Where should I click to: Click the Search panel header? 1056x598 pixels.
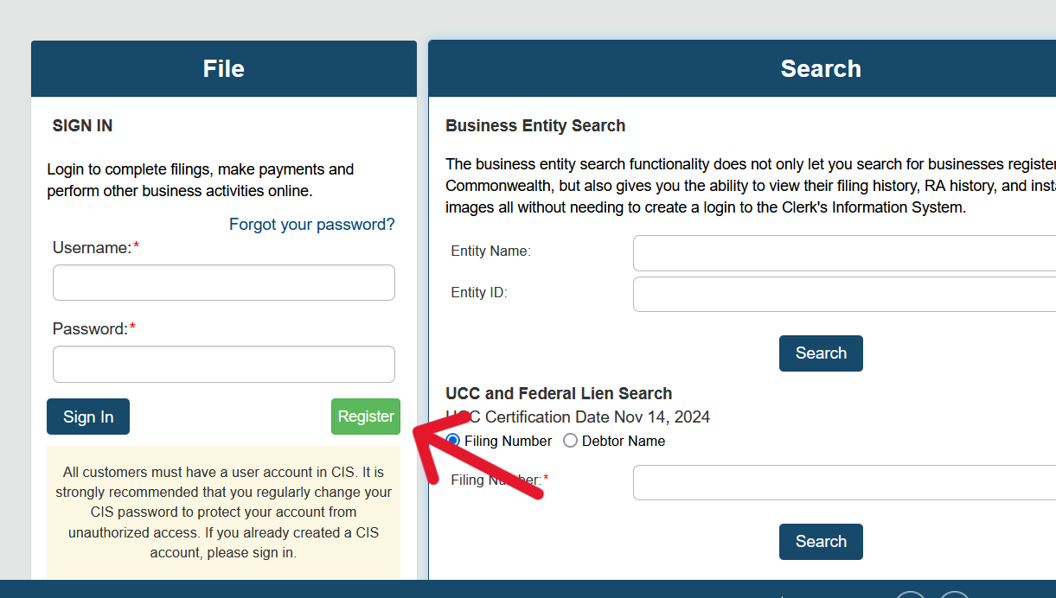(x=742, y=68)
